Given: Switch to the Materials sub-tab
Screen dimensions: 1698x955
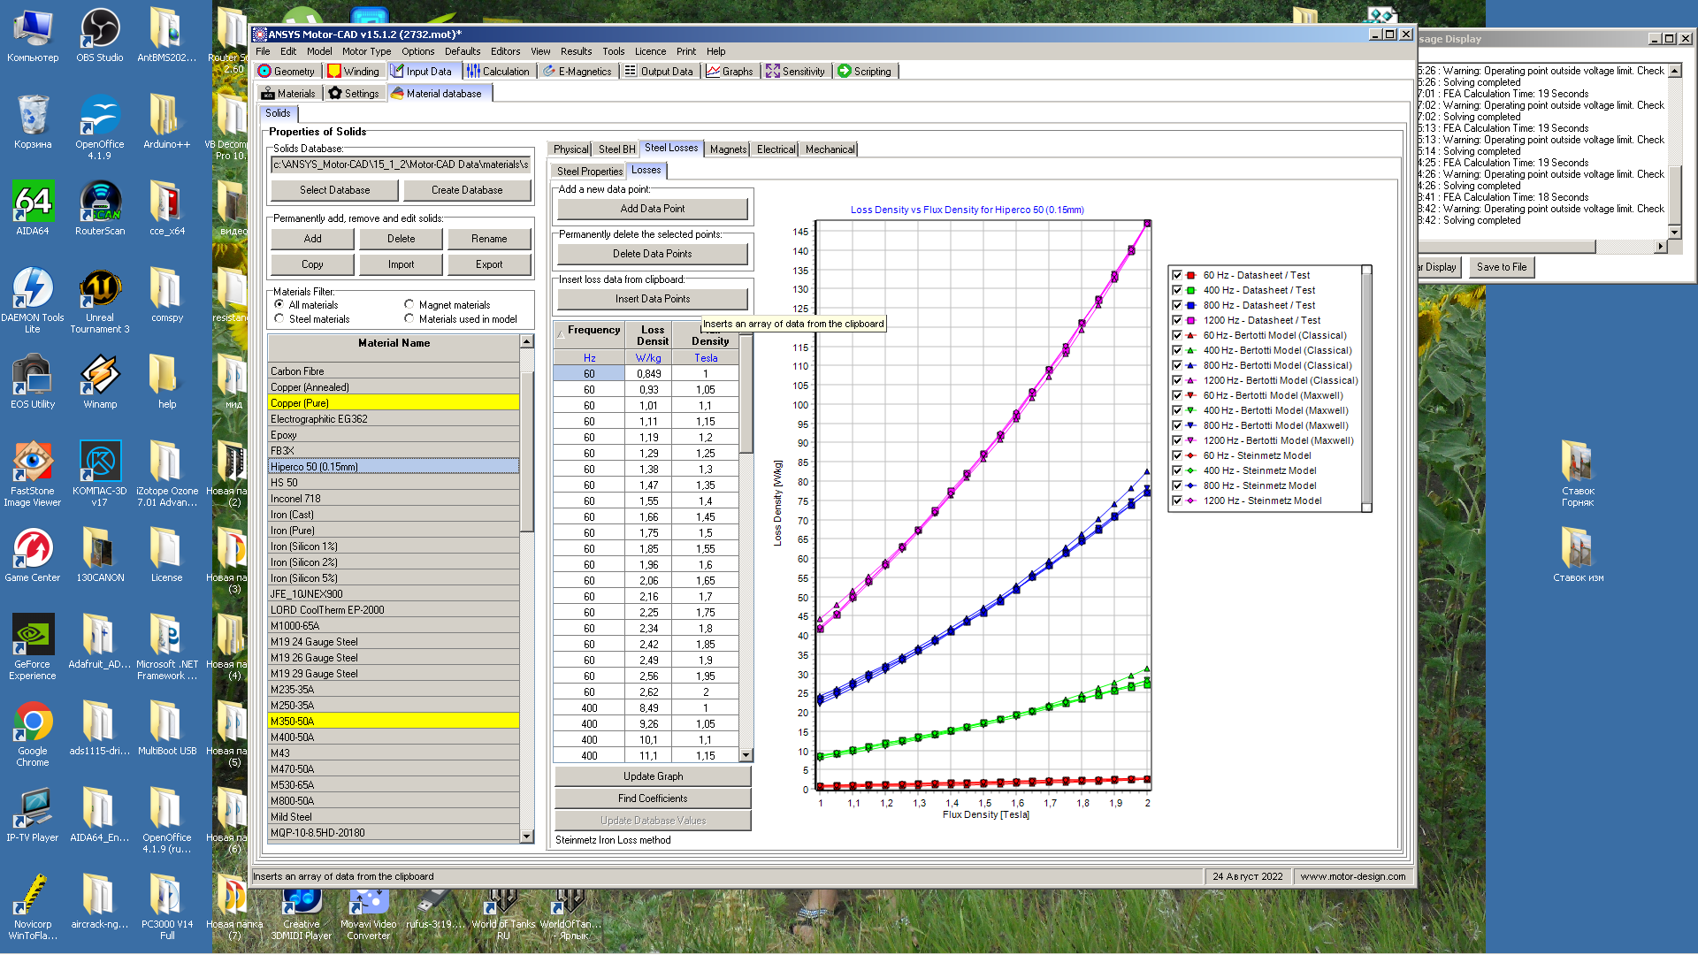Looking at the screenshot, I should pos(288,94).
